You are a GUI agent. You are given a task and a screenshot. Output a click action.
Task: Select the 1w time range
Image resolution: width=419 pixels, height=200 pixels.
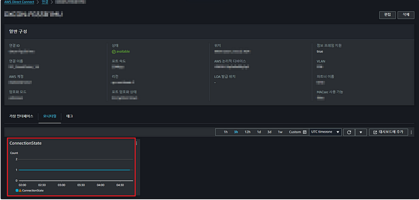280,132
